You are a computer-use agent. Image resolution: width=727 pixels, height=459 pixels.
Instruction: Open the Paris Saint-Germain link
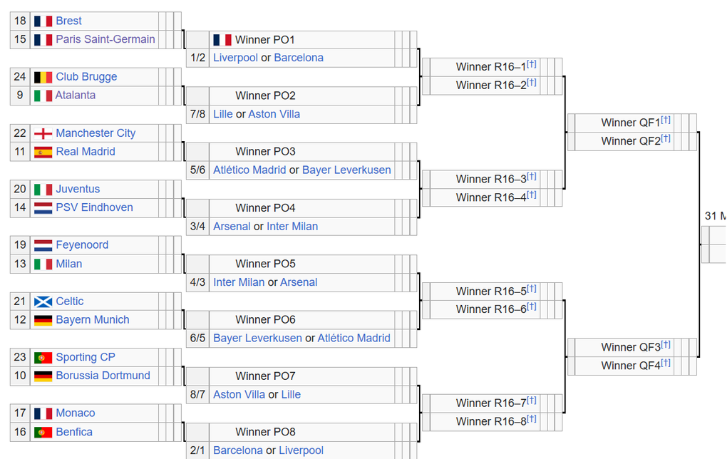coord(105,39)
